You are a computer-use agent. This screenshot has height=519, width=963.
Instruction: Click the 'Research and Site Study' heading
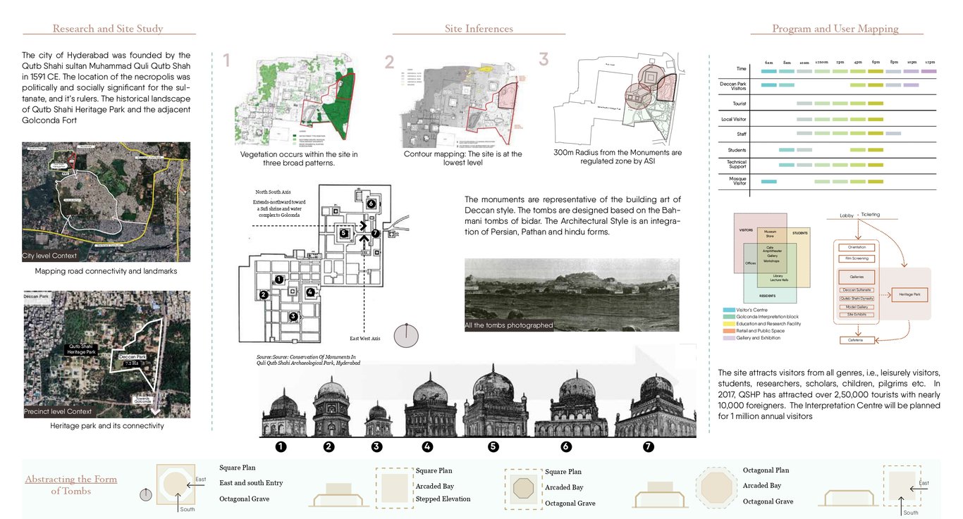[x=108, y=29]
